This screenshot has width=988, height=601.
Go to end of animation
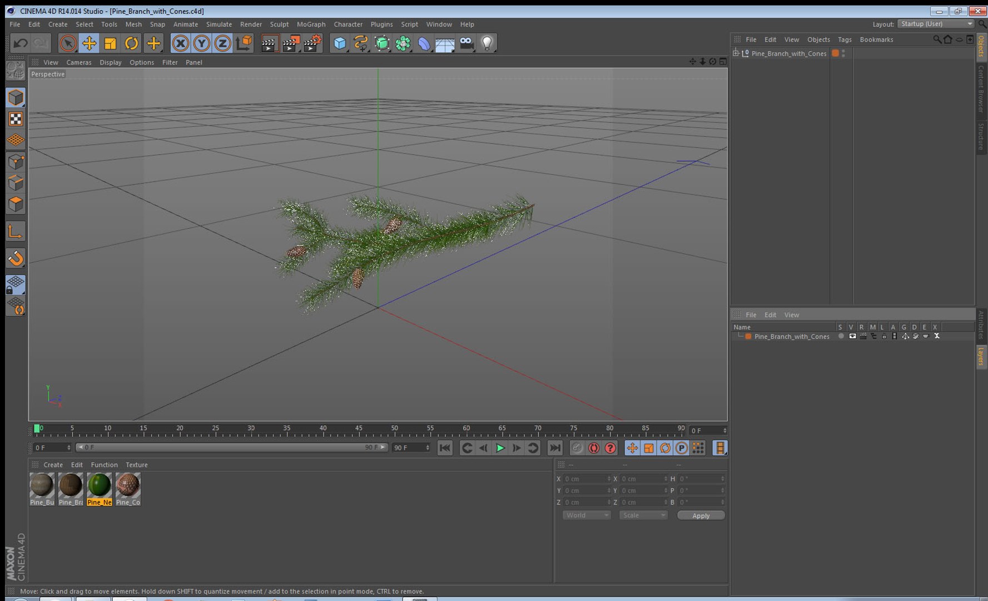[x=555, y=448]
